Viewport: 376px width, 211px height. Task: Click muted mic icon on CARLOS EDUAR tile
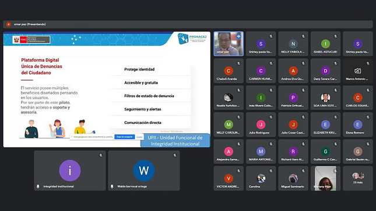[368, 90]
